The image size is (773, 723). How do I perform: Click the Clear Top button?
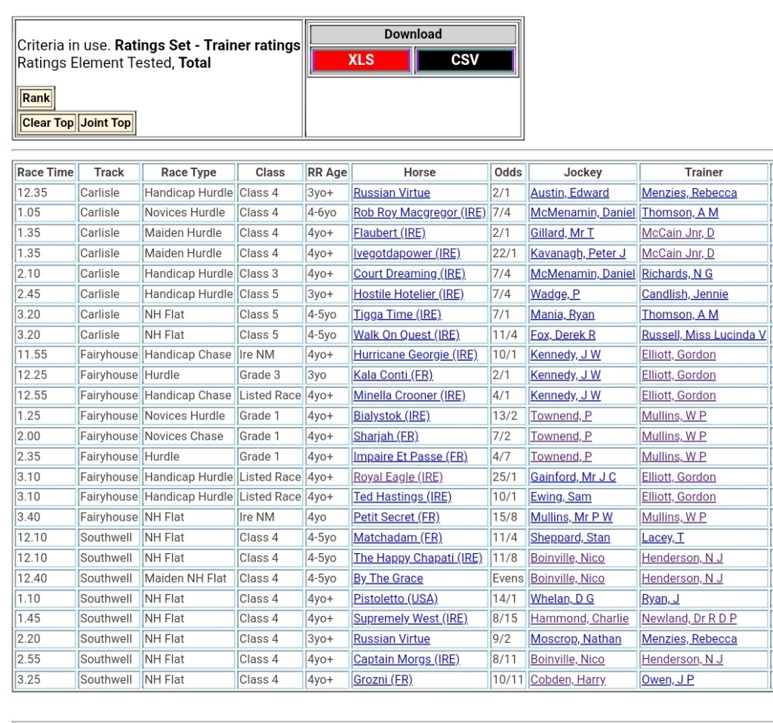click(48, 123)
